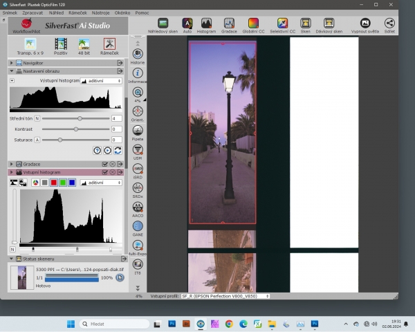
Task: Open the Náhled menu
Action: [56, 12]
